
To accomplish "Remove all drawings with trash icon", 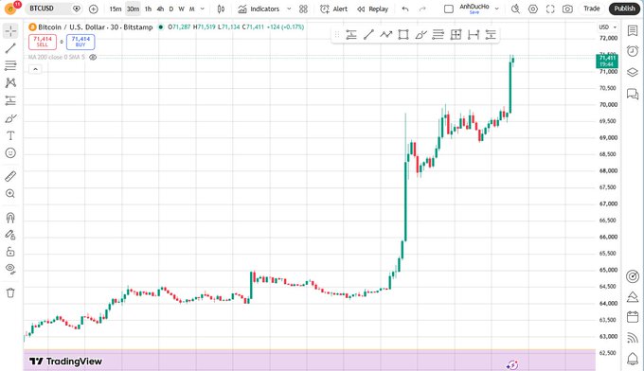I will click(x=10, y=292).
